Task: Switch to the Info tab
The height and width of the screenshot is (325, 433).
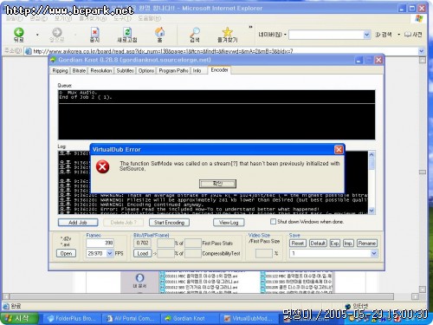Action: 197,70
